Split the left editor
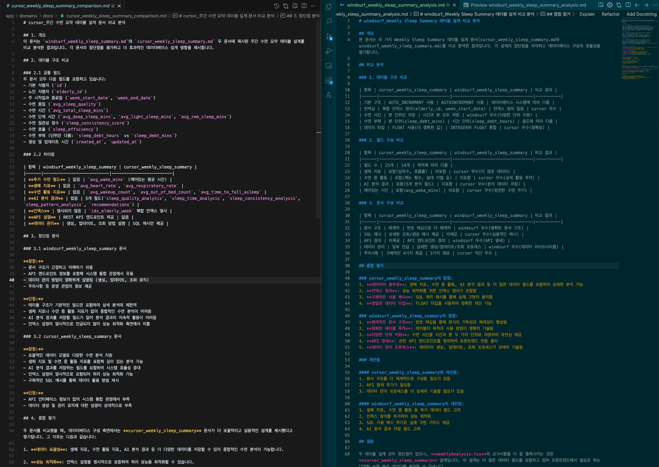The image size is (659, 467). click(x=304, y=6)
